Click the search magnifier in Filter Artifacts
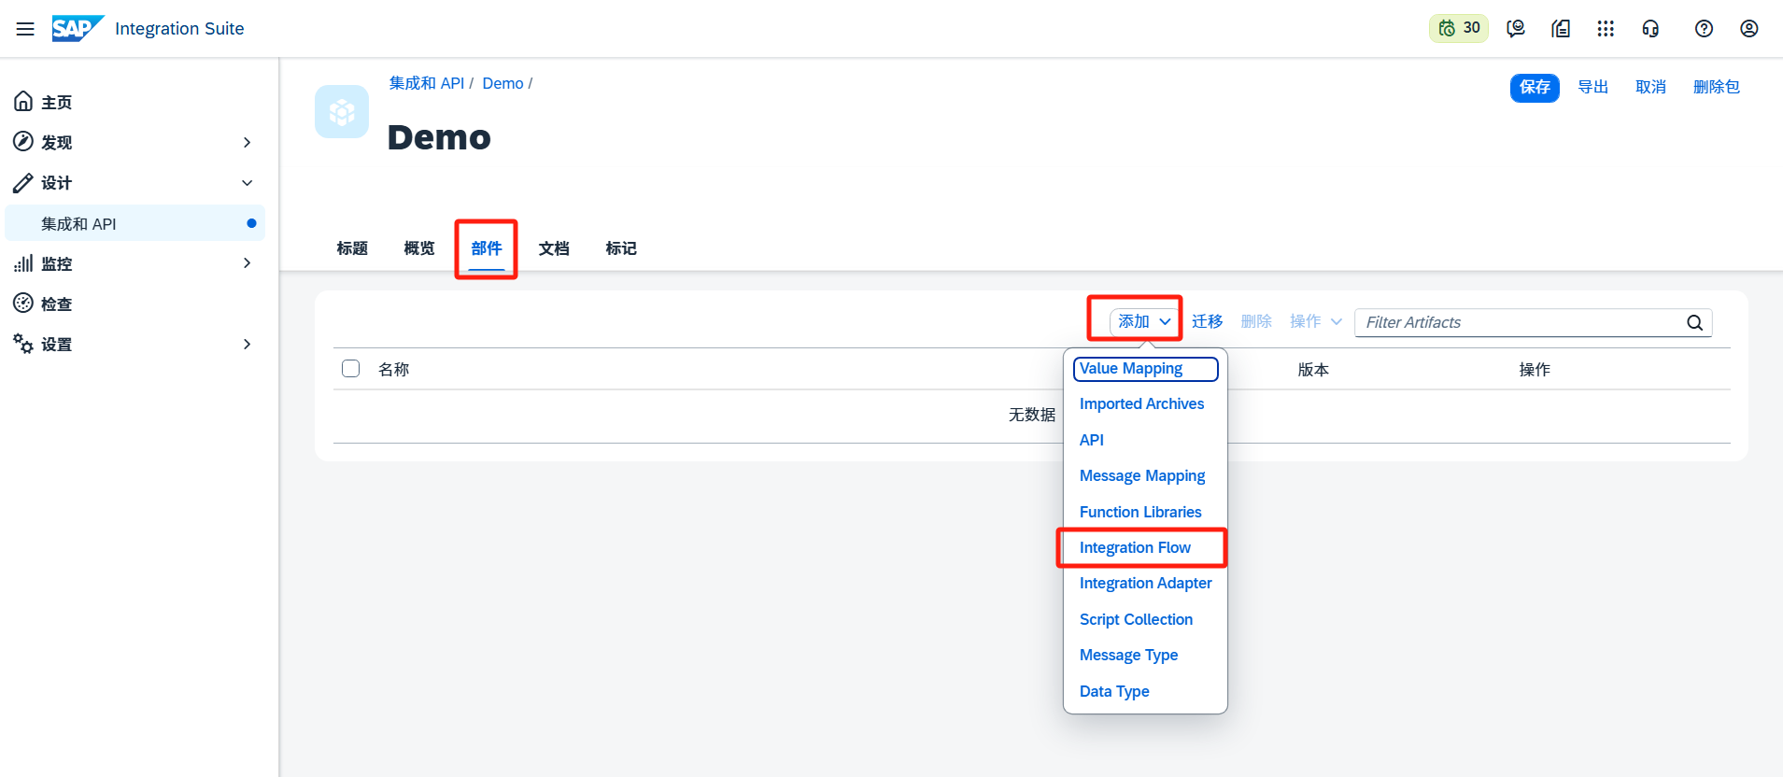The image size is (1783, 777). point(1694,322)
